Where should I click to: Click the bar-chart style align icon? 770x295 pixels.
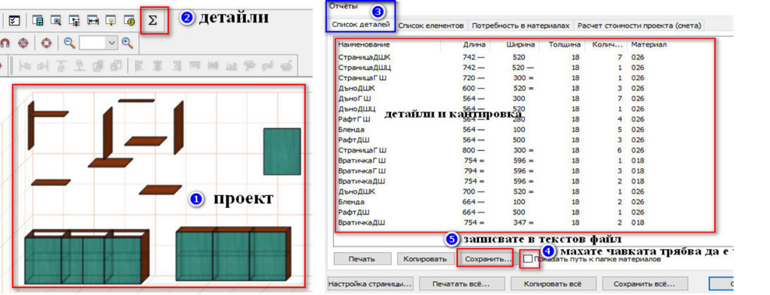click(232, 65)
